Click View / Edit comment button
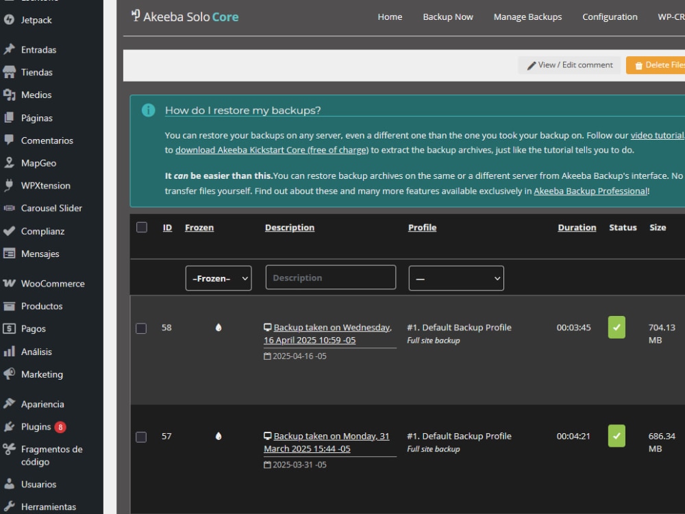685x514 pixels. click(569, 65)
